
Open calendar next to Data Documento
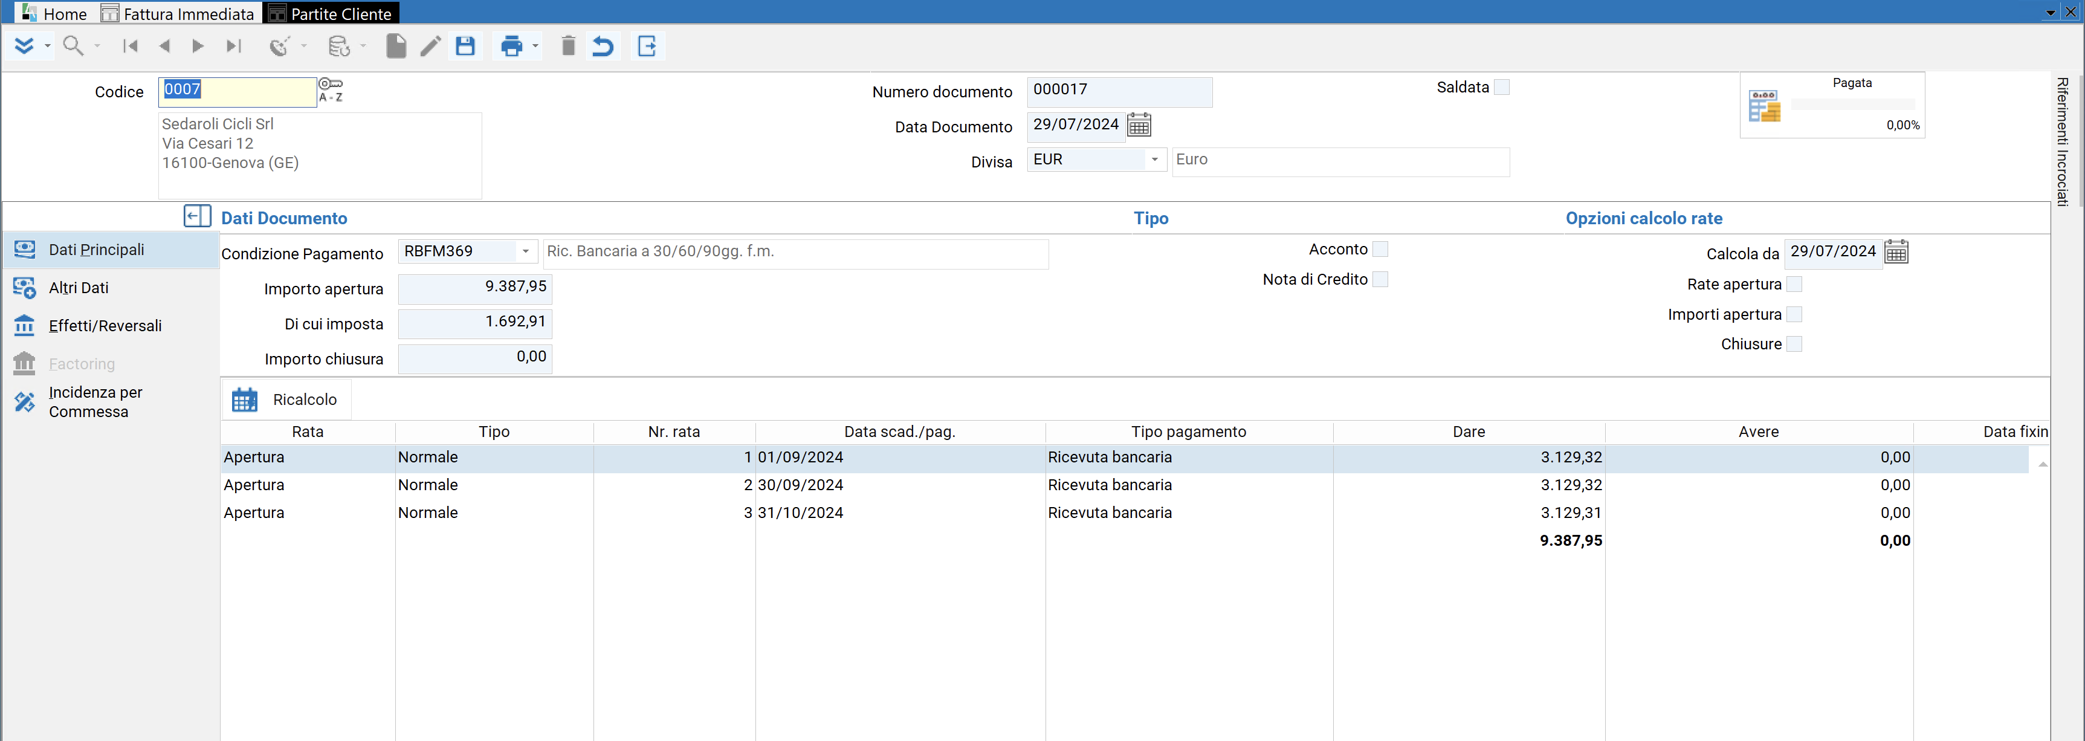tap(1139, 125)
